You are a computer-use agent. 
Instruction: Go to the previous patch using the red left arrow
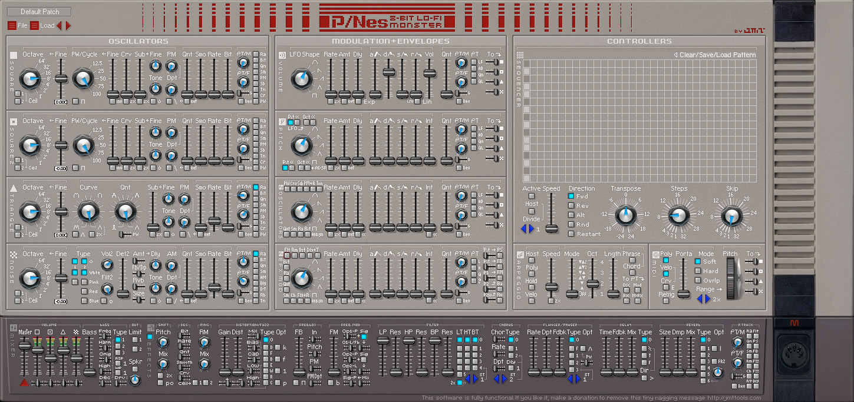tap(60, 25)
